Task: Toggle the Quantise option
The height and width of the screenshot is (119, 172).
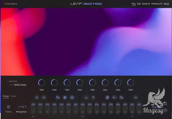Action: coord(21,112)
